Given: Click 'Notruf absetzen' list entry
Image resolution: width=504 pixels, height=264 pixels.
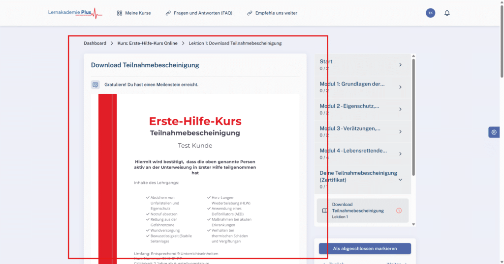Looking at the screenshot, I should [164, 214].
